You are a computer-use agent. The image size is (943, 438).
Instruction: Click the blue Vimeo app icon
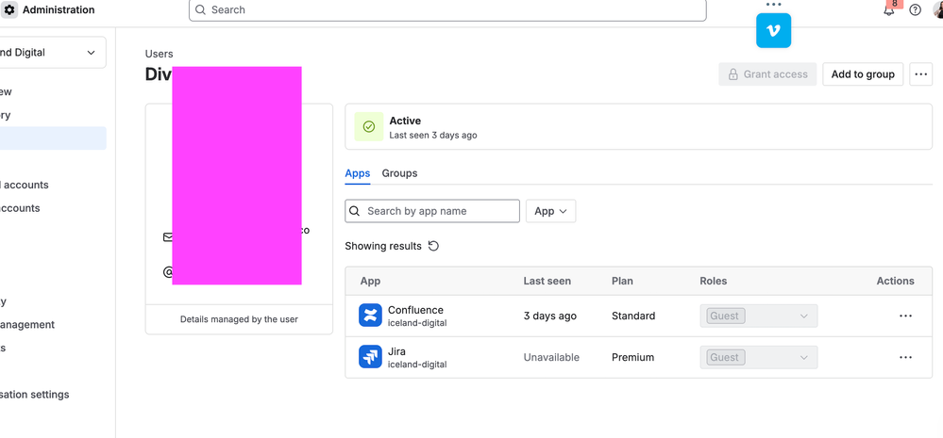773,30
